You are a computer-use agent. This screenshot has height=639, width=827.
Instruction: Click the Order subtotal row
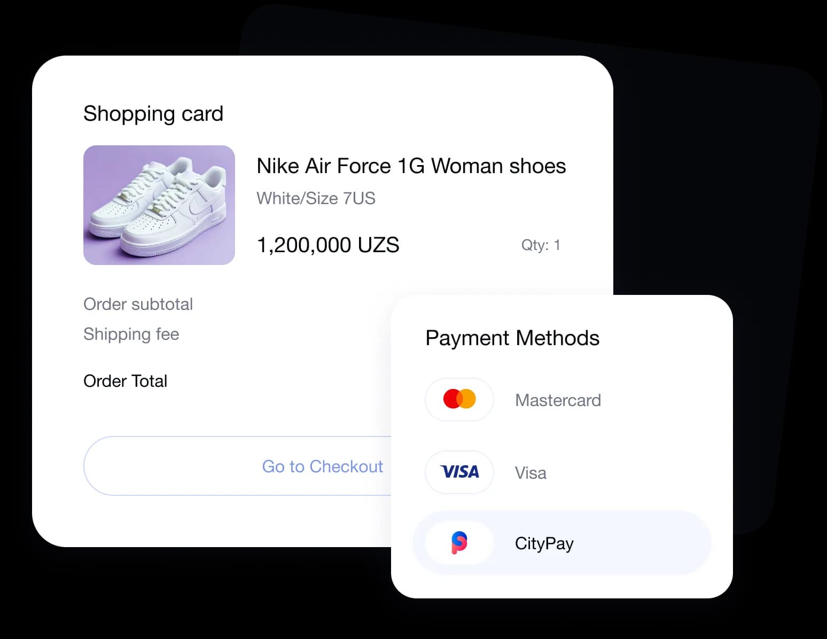coord(138,304)
